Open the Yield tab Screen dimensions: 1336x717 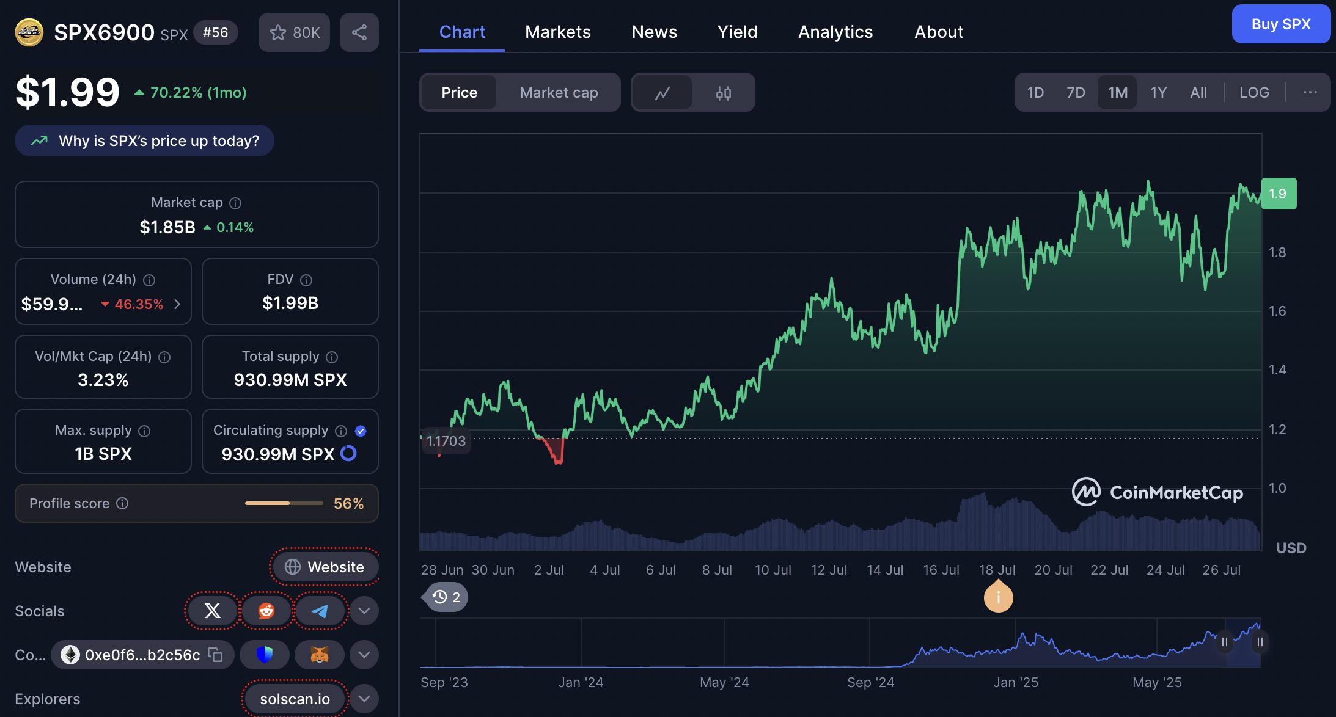(738, 32)
